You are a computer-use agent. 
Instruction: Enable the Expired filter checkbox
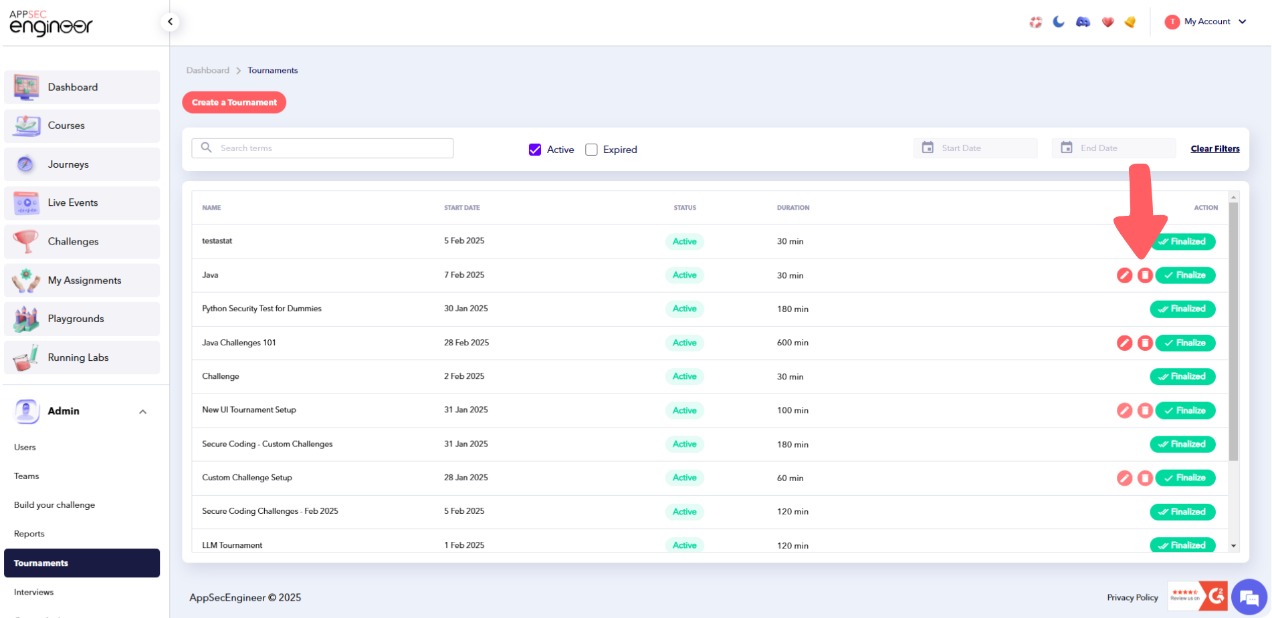(x=591, y=150)
